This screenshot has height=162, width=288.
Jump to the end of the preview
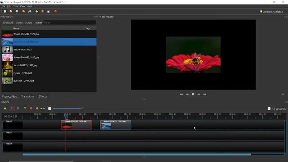pos(205,94)
